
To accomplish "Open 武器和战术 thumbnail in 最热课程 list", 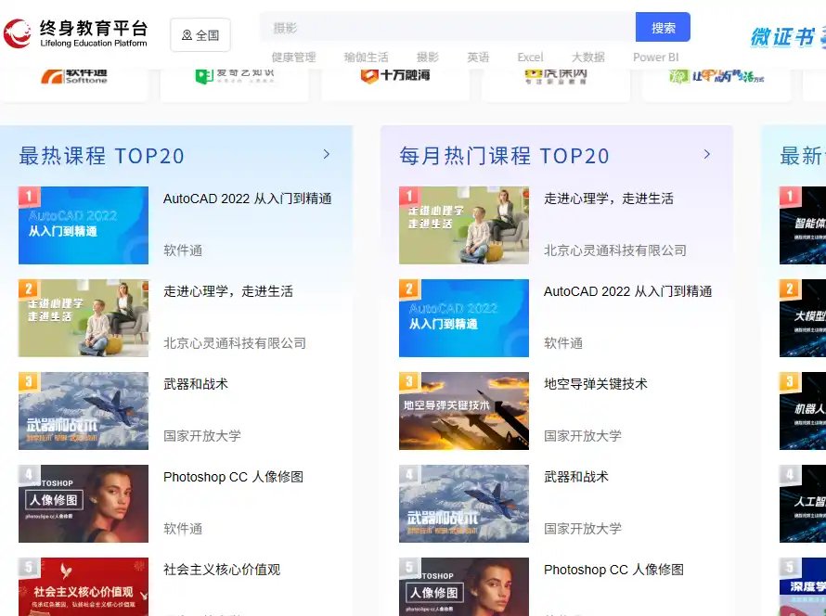I will (x=84, y=411).
